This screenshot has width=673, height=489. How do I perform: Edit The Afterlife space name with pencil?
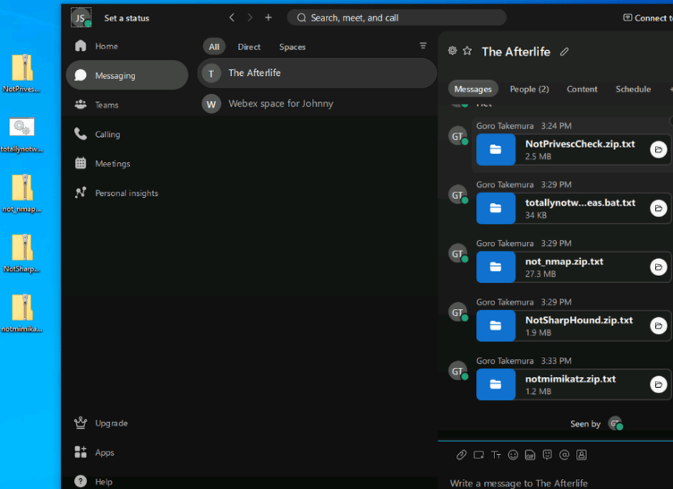tap(565, 51)
